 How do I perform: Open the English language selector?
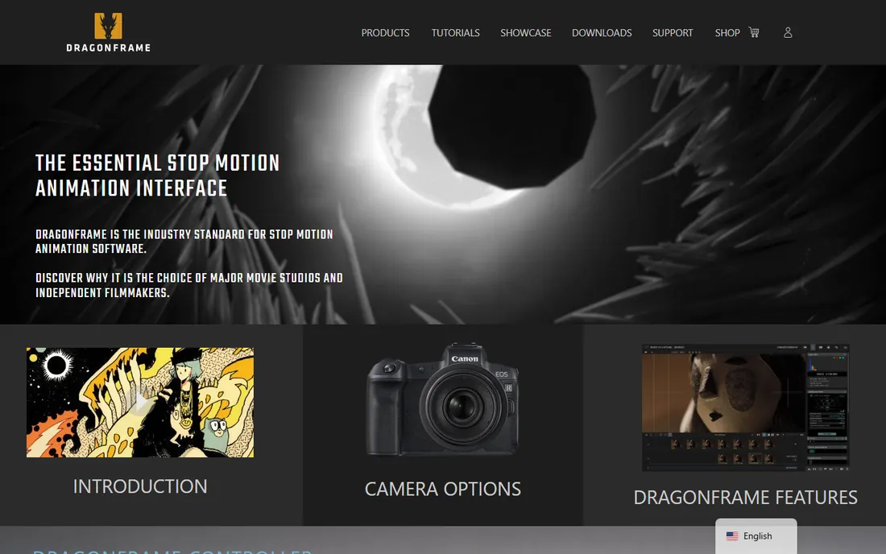pos(756,536)
